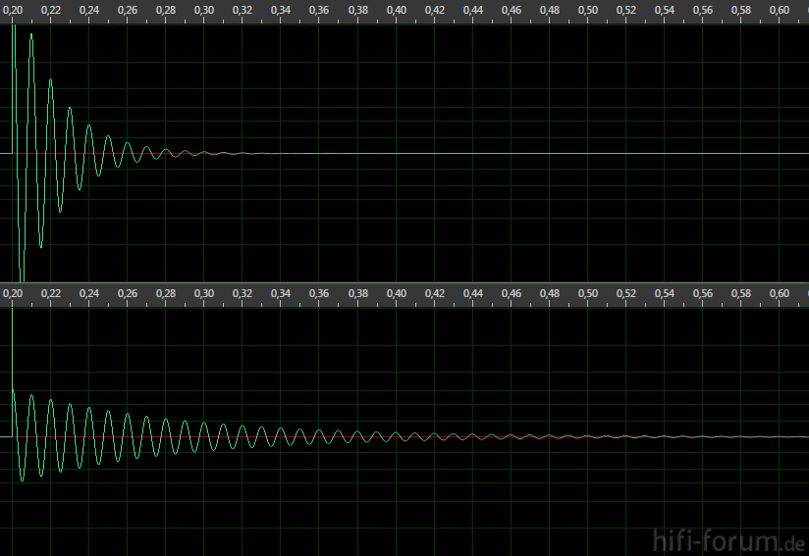Click 0,42 on the upper time ruler

[x=434, y=10]
